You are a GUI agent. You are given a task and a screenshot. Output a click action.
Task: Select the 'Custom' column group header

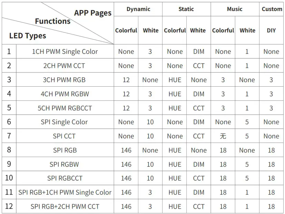coord(272,9)
